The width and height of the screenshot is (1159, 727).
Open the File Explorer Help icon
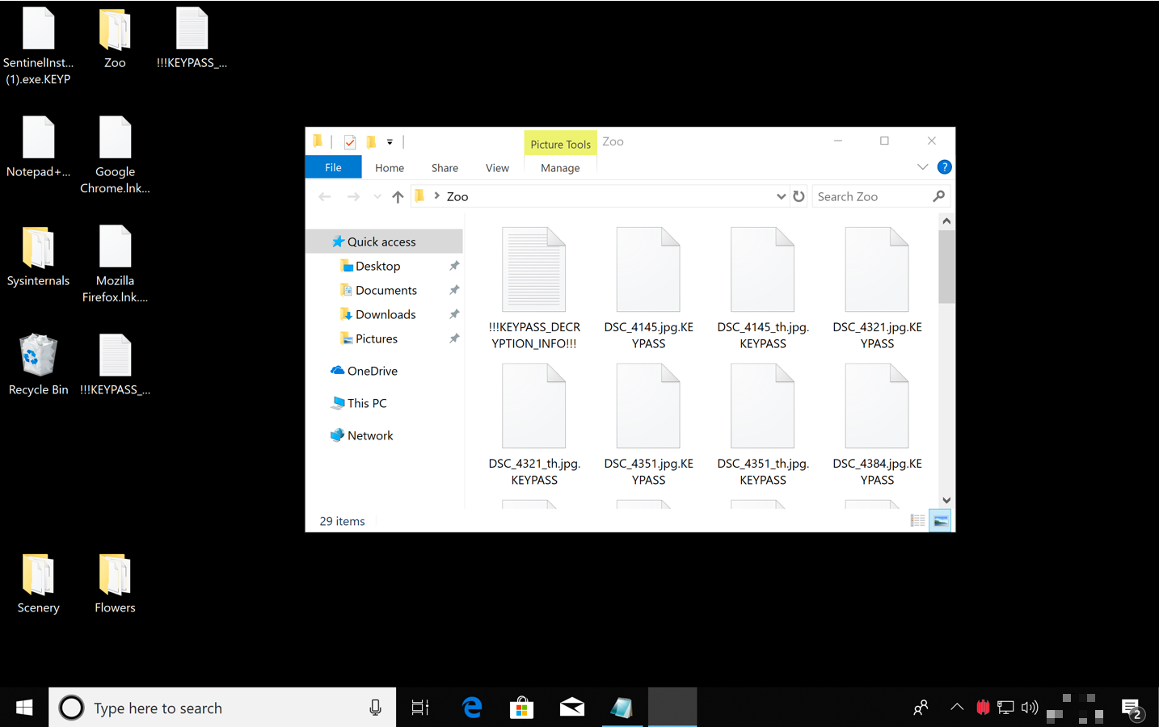[x=943, y=167]
